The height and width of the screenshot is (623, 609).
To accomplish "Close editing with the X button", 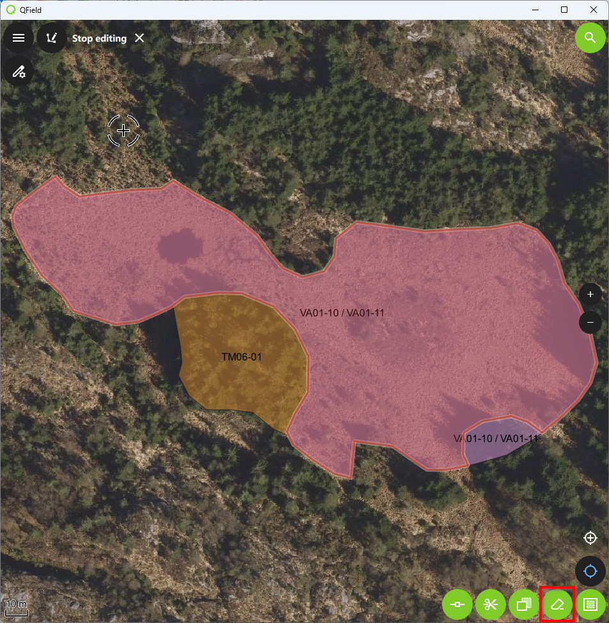I will click(x=139, y=38).
